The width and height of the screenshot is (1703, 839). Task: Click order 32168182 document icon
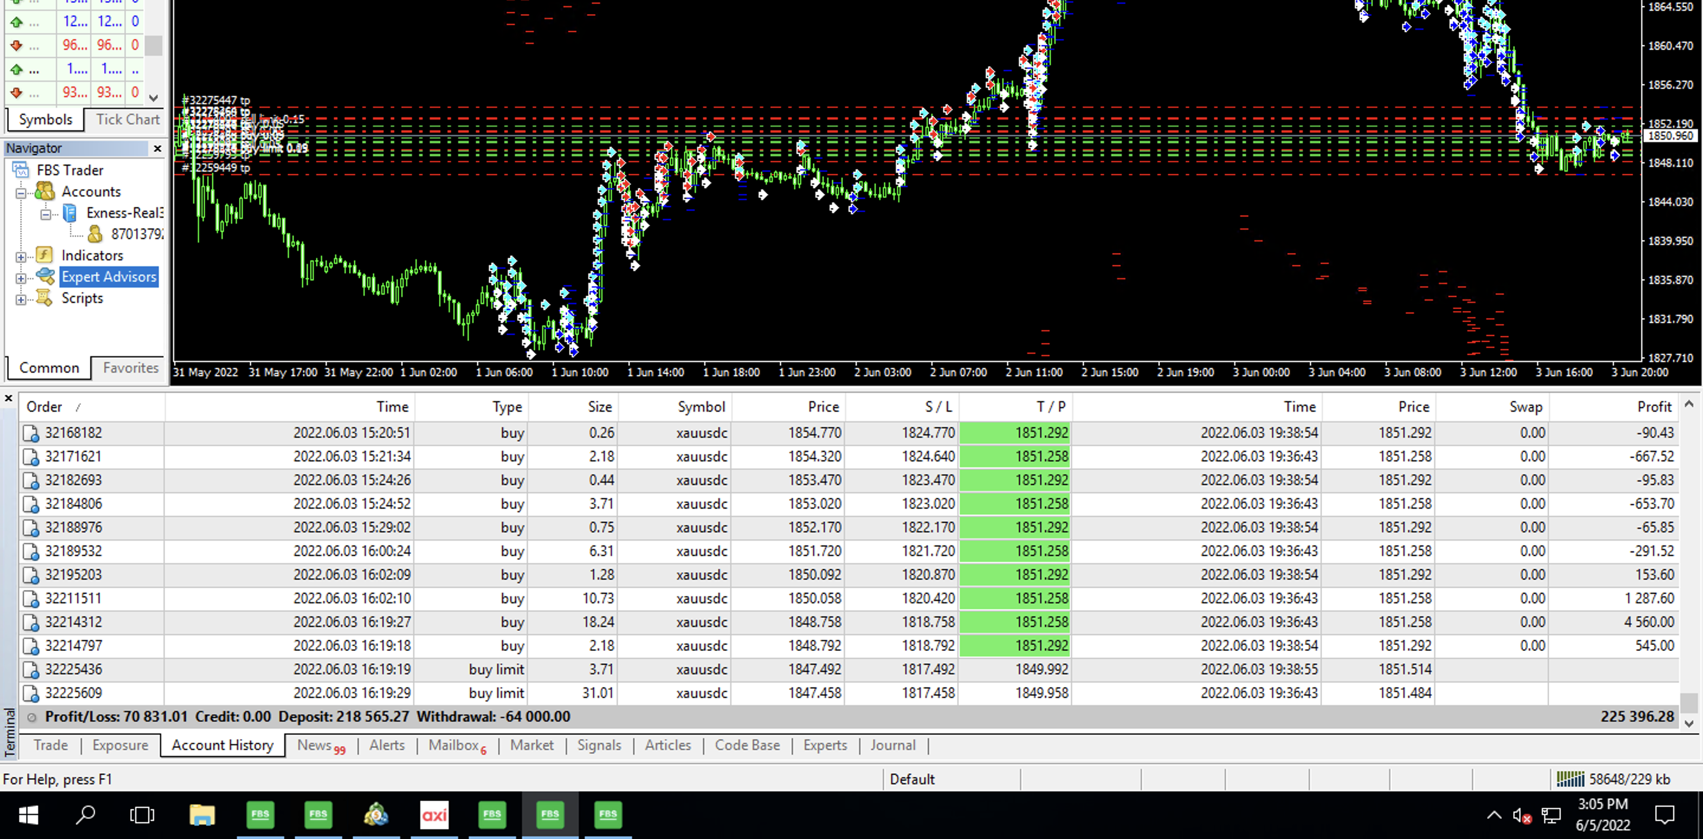(x=30, y=433)
